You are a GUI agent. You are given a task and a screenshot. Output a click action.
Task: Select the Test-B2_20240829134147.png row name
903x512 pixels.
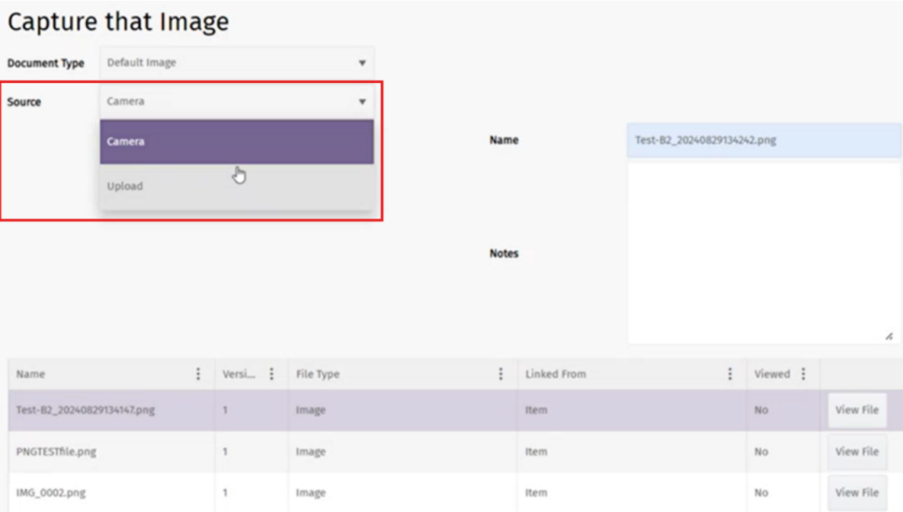point(85,410)
